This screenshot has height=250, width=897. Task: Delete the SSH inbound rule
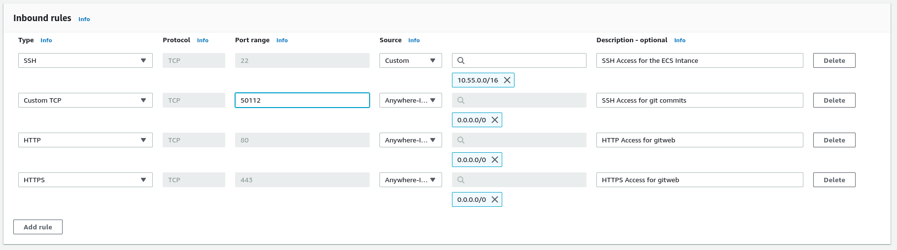(x=834, y=60)
